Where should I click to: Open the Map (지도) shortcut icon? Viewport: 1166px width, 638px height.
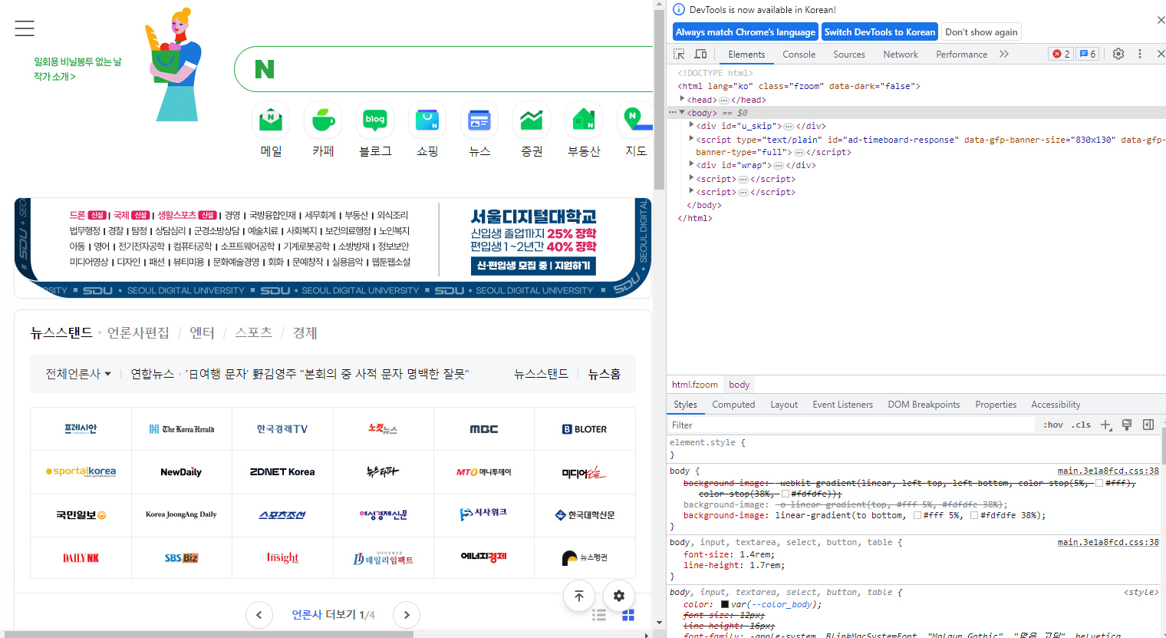click(x=635, y=121)
